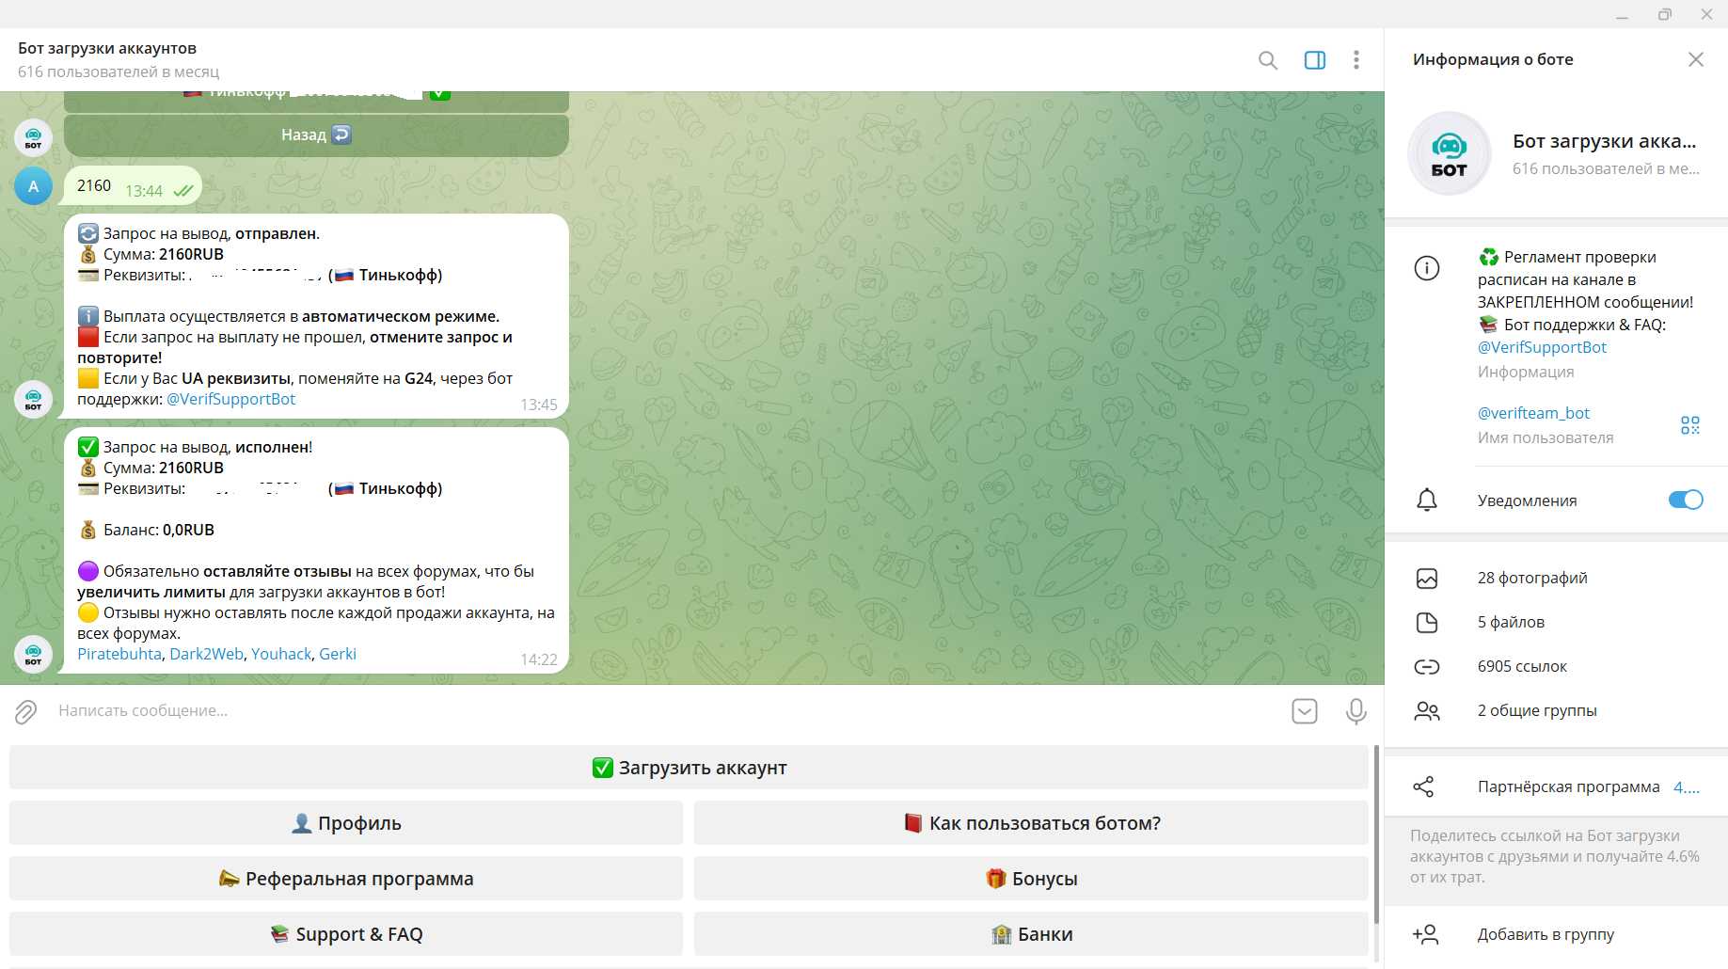1728x969 pixels.
Task: Toggle the right info sidebar panel
Action: pos(1314,60)
